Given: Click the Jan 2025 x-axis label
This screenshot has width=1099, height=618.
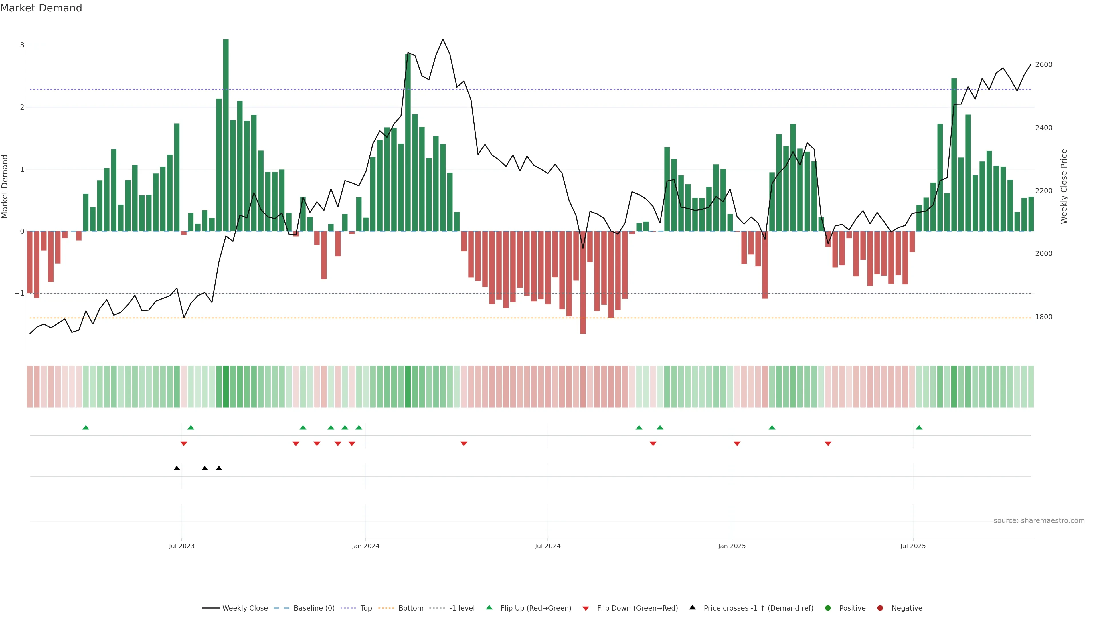Looking at the screenshot, I should tap(732, 546).
